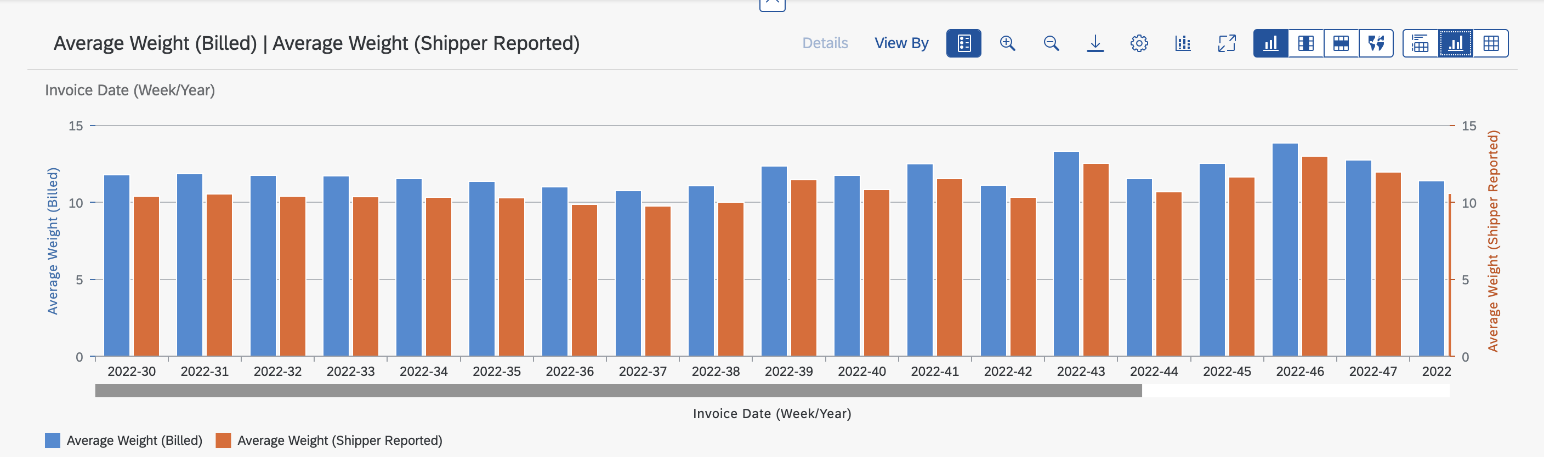Switch to table-only grid view

point(1491,43)
